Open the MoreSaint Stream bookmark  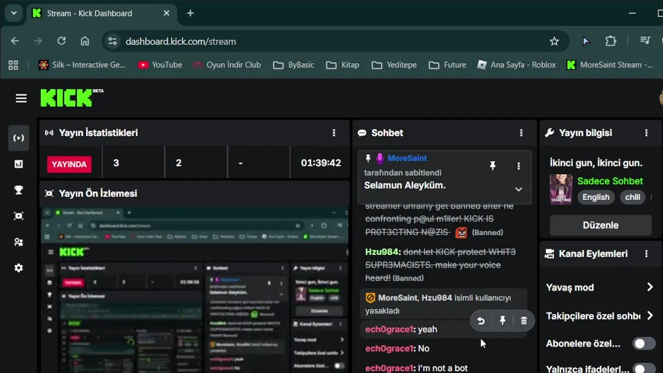pyautogui.click(x=610, y=65)
